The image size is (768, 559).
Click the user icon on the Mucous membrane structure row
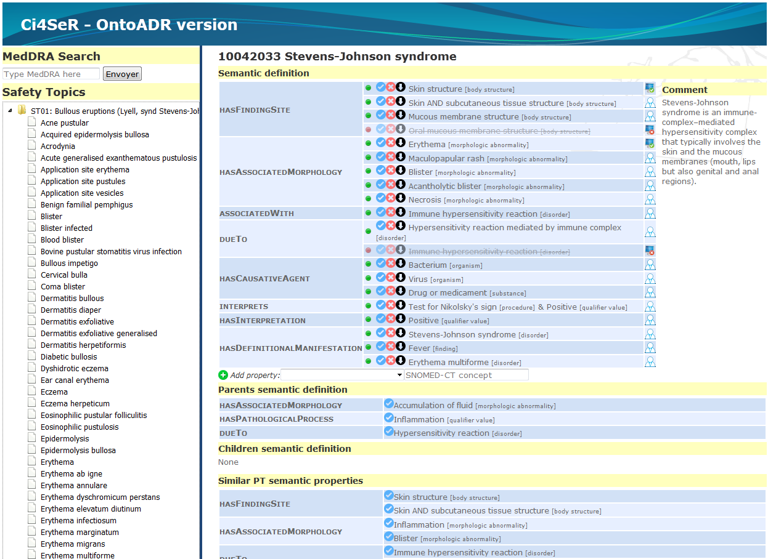(650, 116)
